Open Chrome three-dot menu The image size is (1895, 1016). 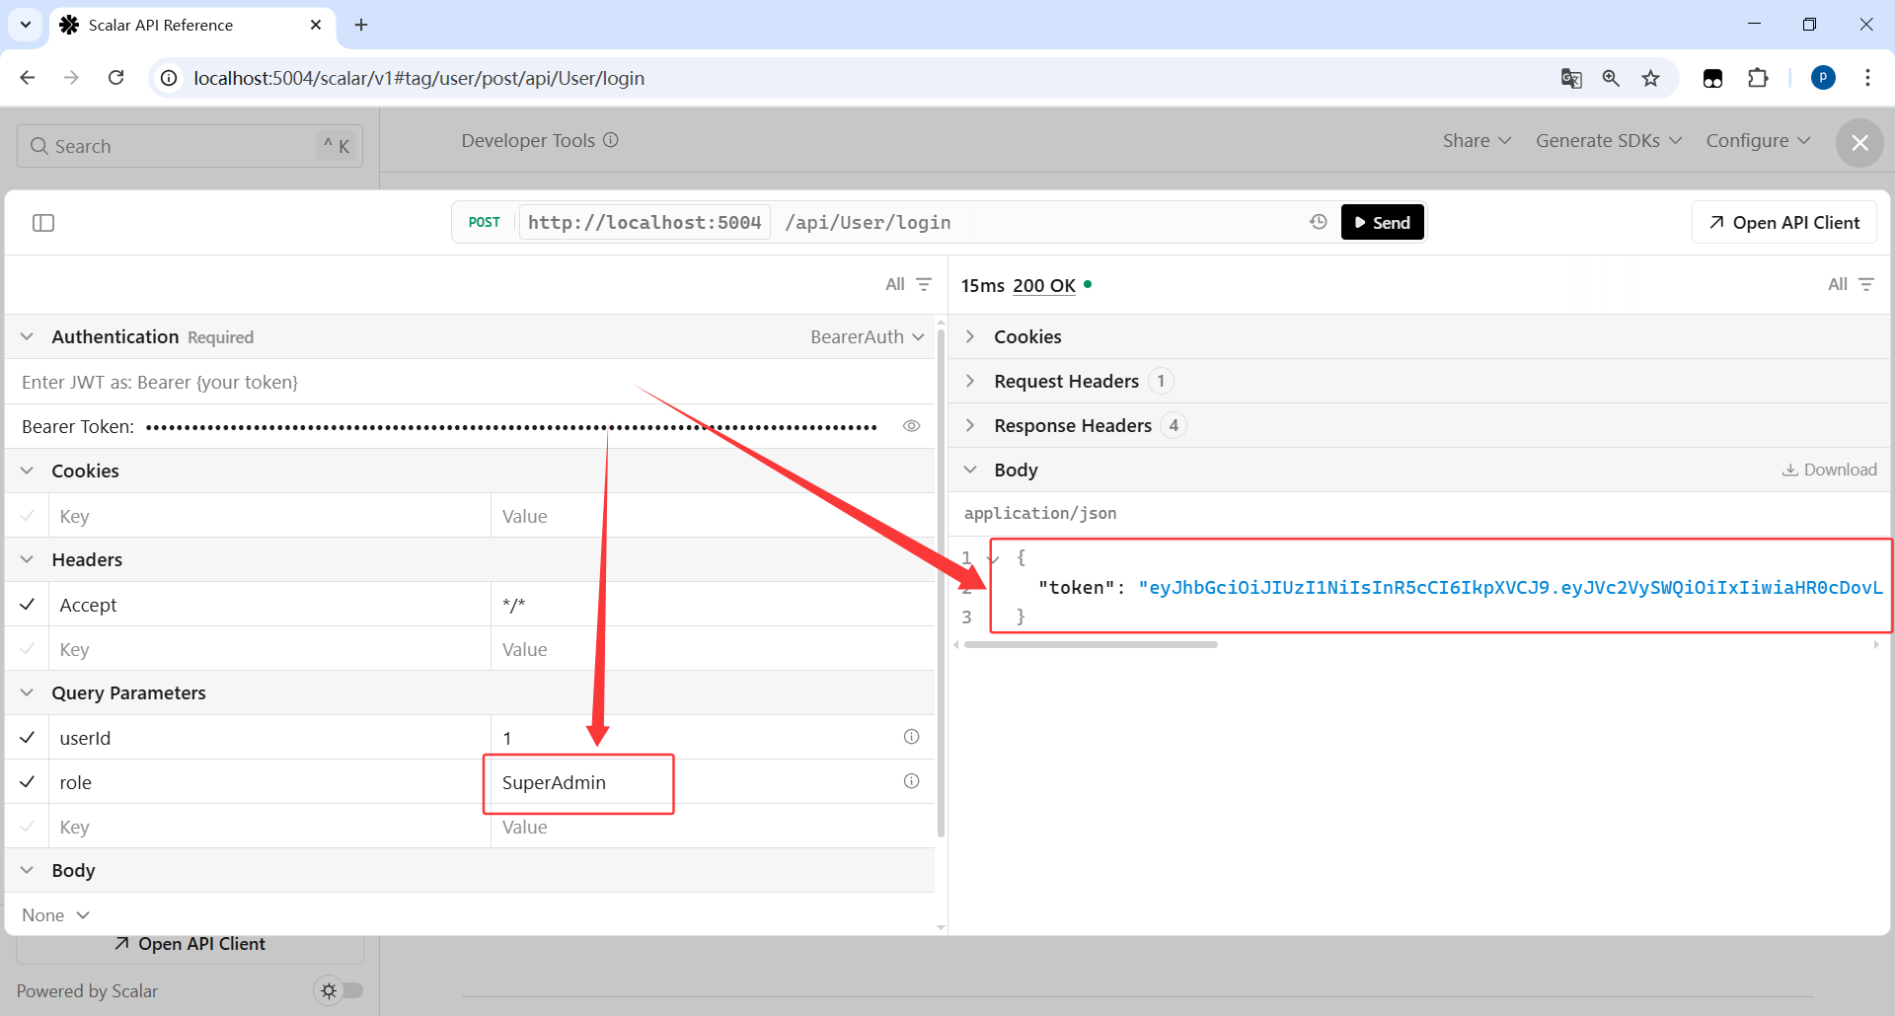(x=1867, y=78)
